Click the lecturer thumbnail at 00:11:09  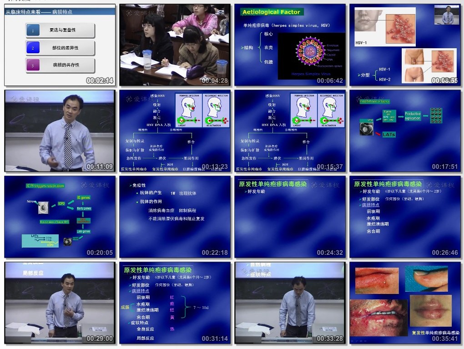point(60,131)
